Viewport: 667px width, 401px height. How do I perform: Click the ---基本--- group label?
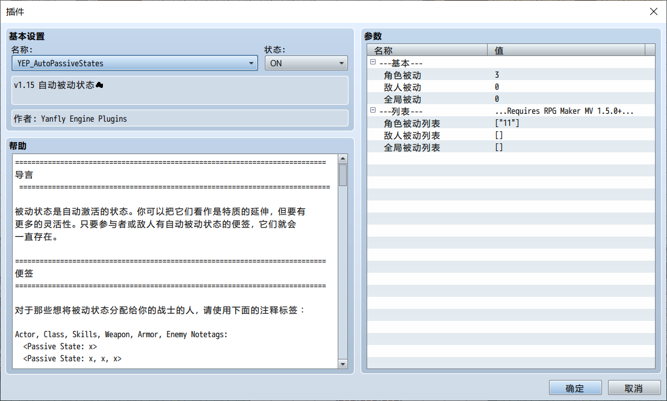point(401,63)
